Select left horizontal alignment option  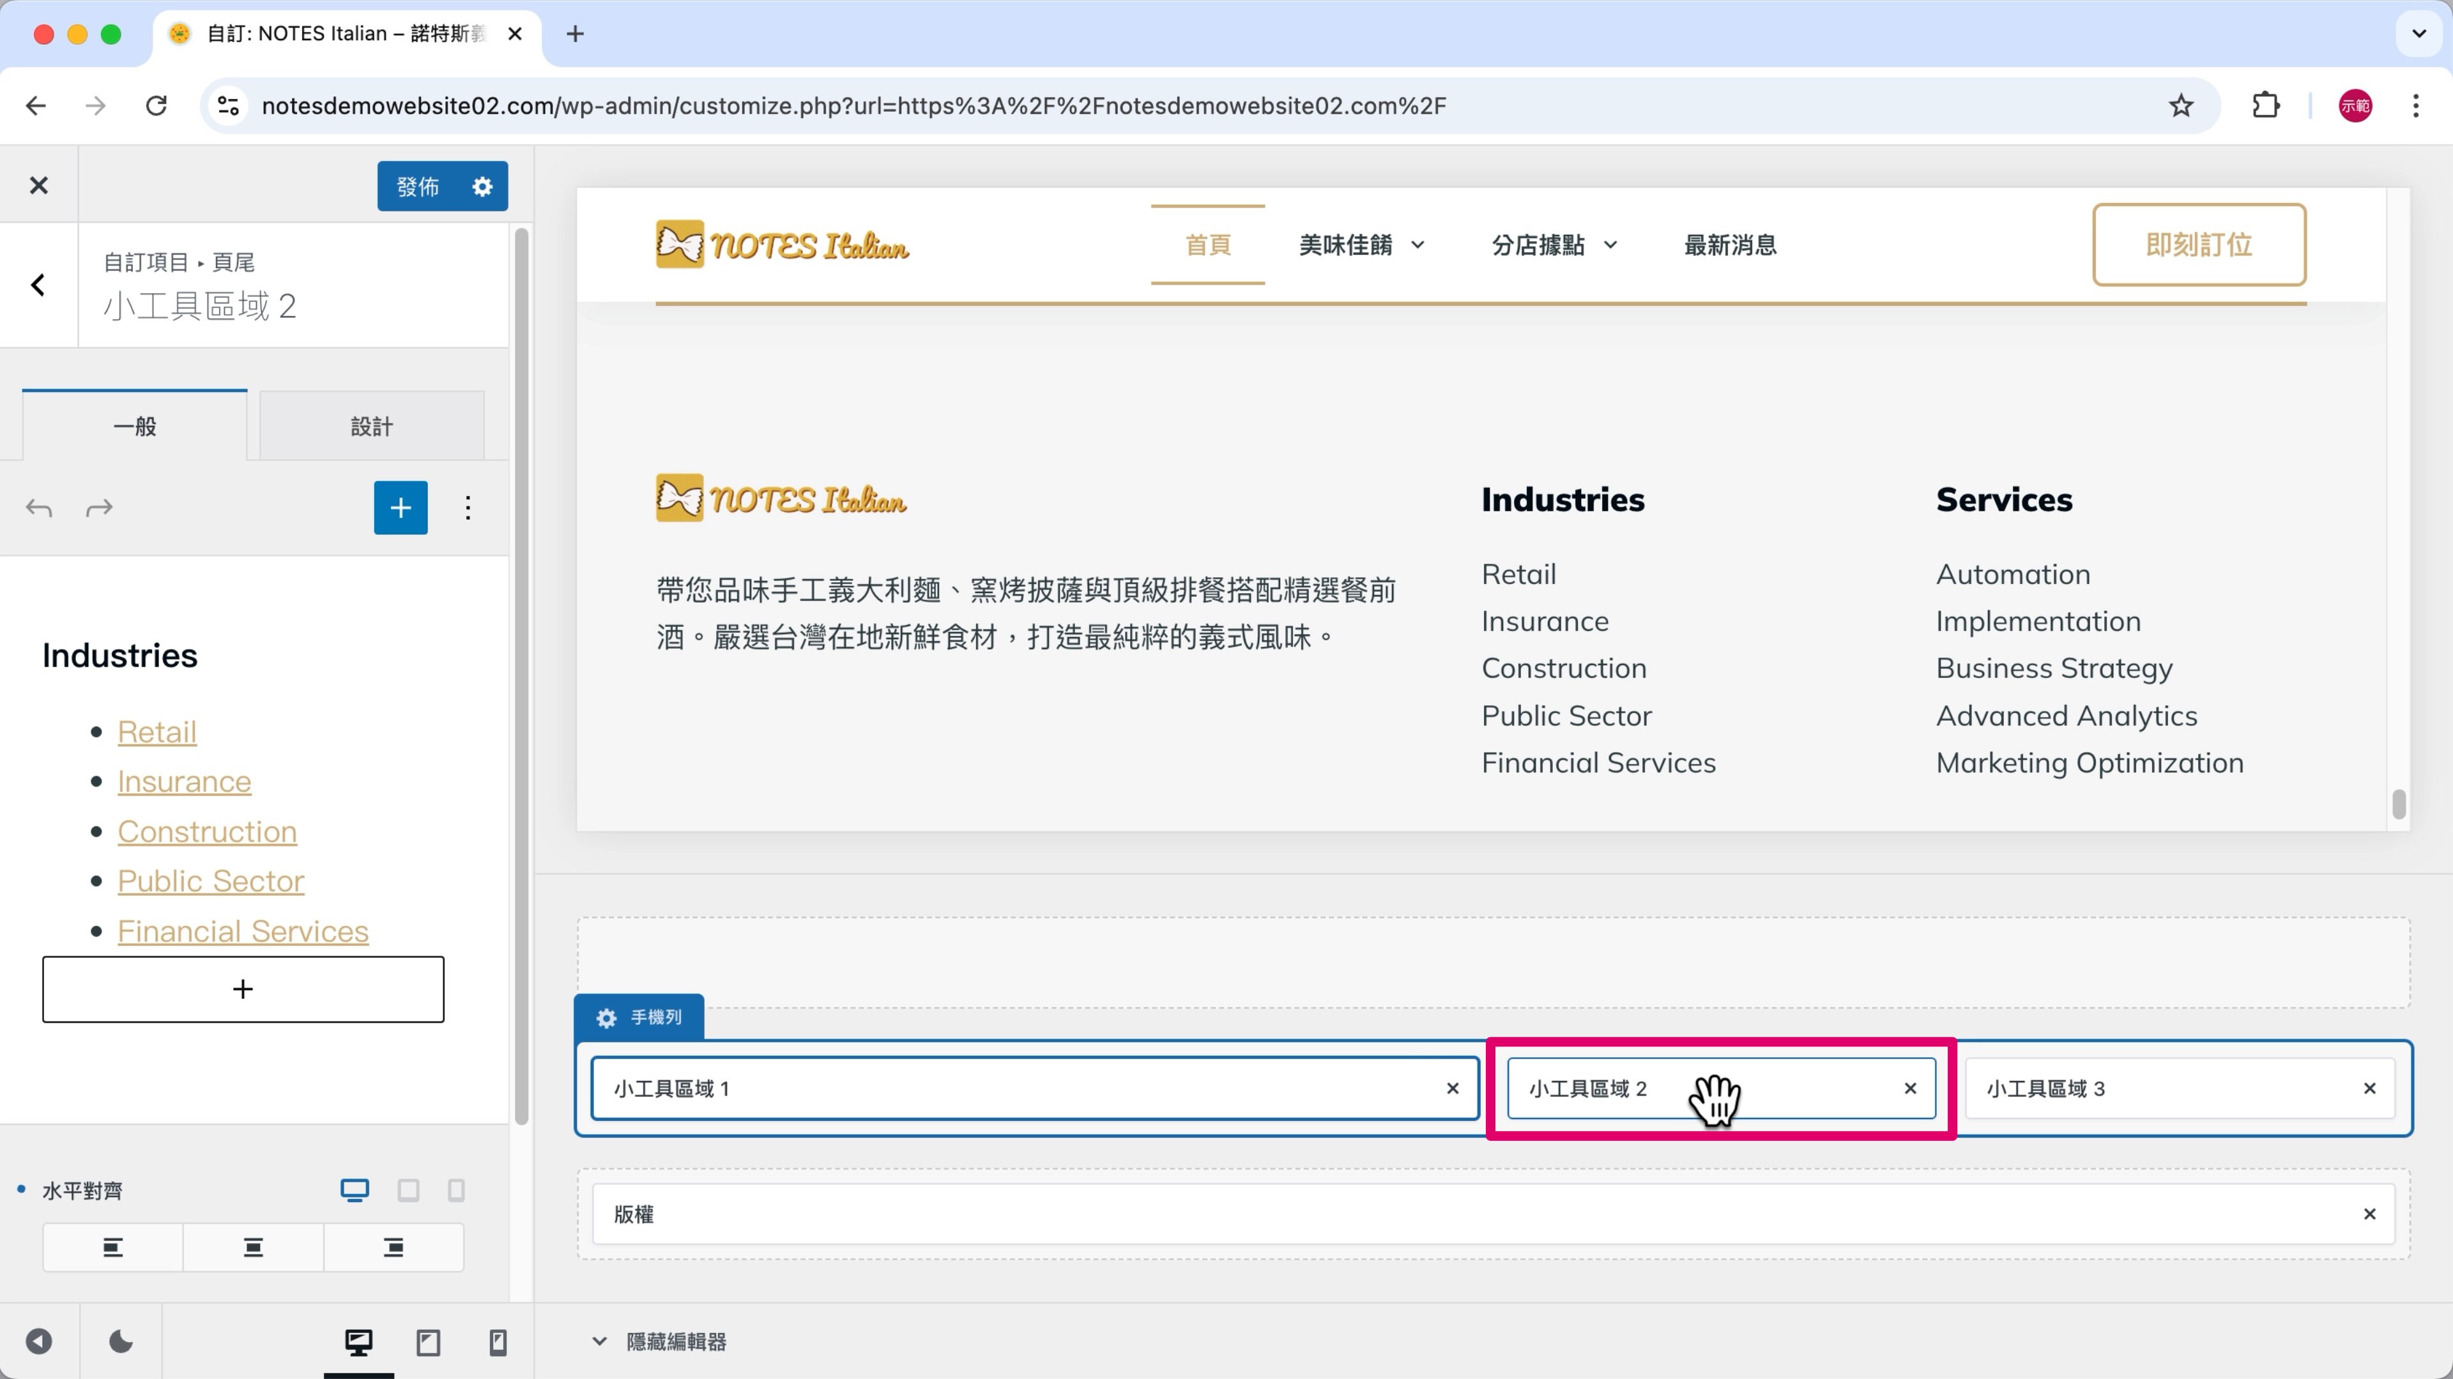[112, 1247]
